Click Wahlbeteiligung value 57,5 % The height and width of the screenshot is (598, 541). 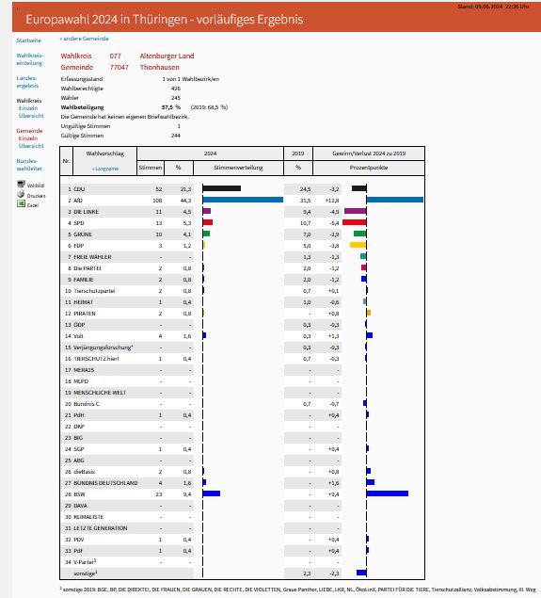pos(171,107)
